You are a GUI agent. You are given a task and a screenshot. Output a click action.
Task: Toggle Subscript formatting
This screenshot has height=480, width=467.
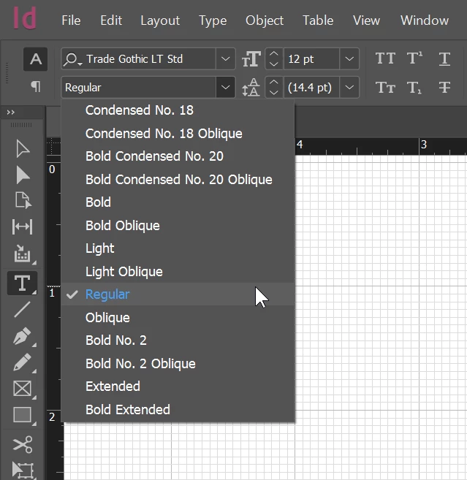tap(414, 88)
